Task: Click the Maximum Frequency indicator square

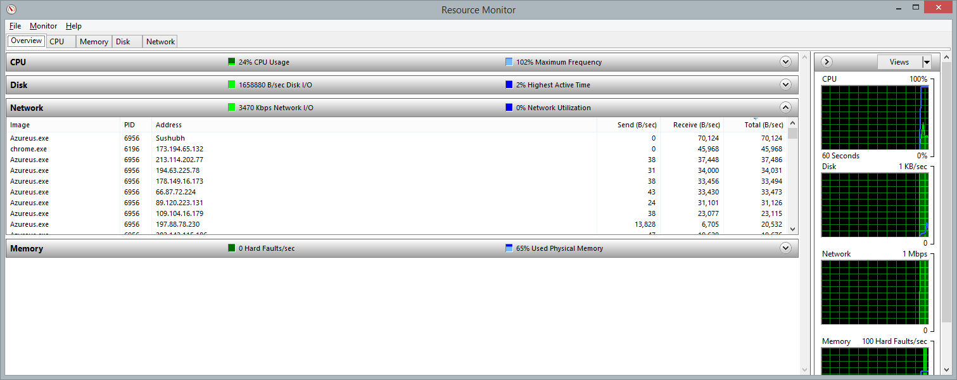Action: tap(509, 62)
